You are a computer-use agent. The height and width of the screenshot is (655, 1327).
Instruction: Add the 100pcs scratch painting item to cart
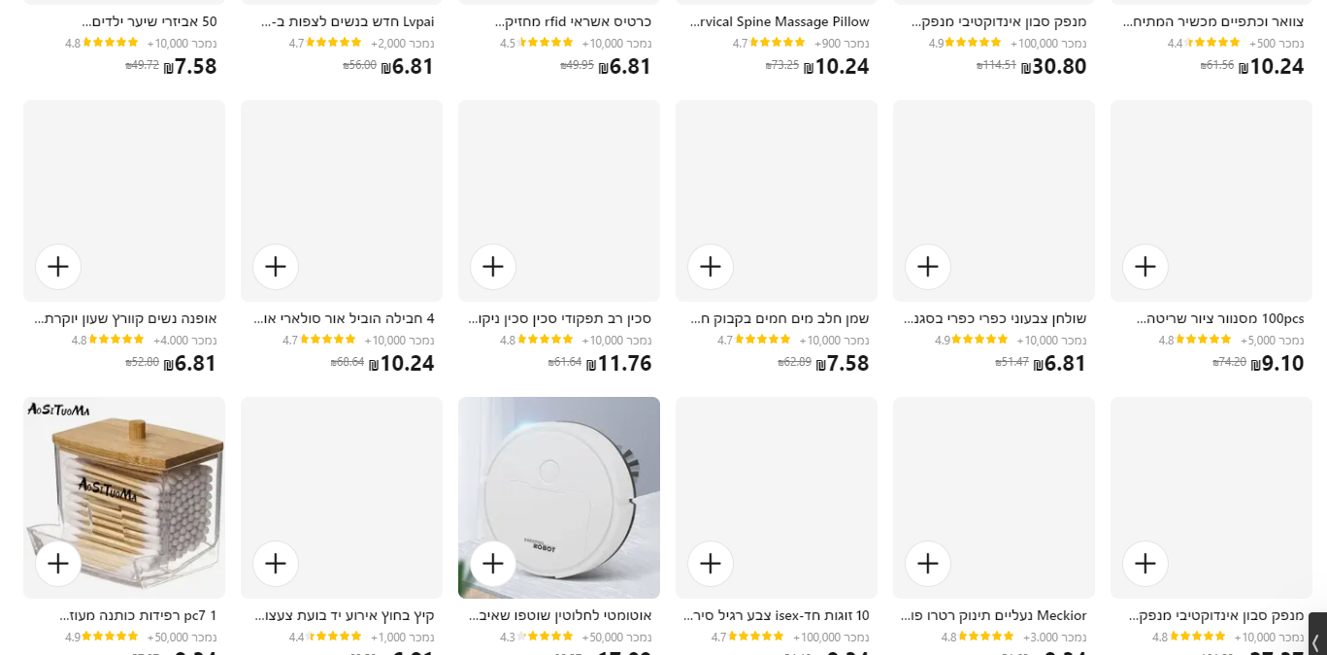click(x=1145, y=267)
